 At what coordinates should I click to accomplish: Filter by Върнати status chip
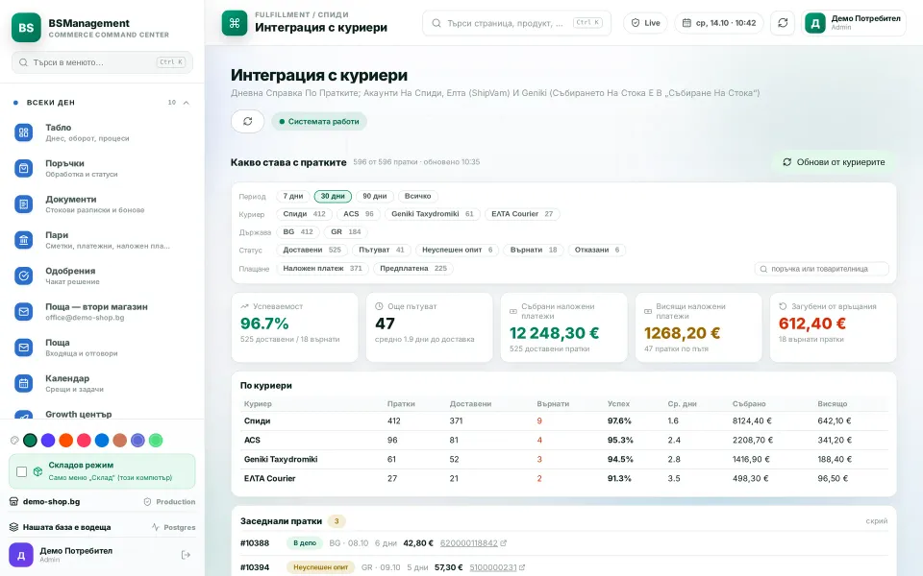[534, 250]
